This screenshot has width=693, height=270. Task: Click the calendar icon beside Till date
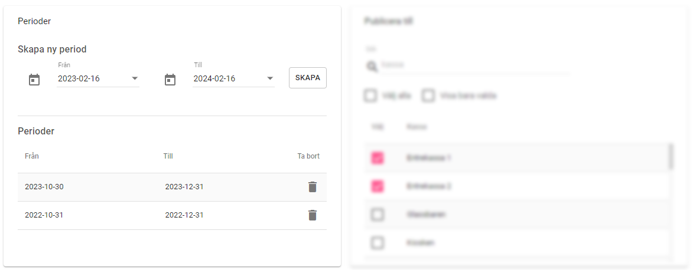click(170, 80)
